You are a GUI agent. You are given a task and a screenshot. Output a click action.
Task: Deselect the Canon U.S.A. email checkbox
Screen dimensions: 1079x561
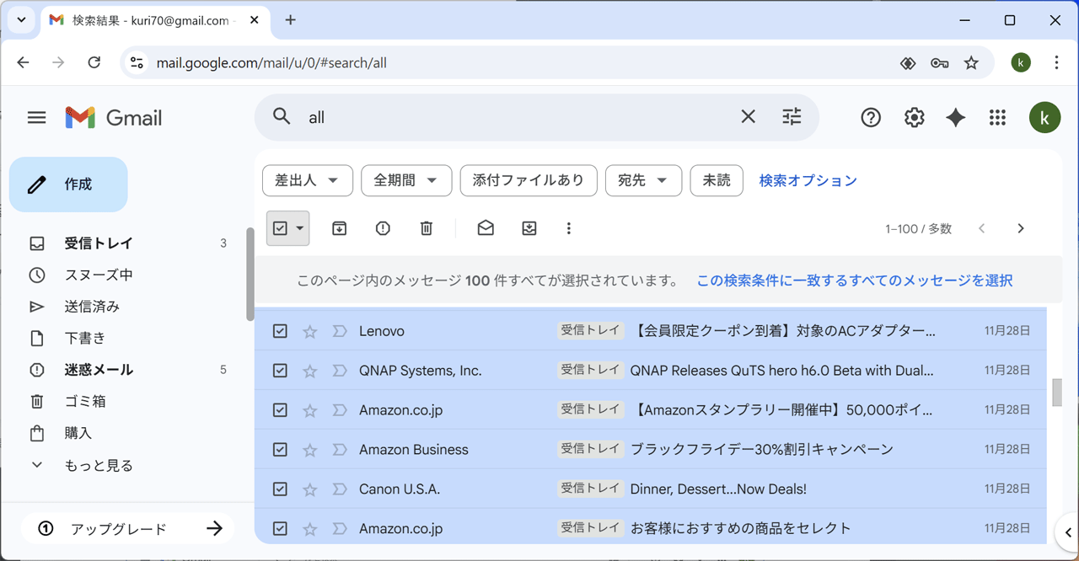coord(280,489)
